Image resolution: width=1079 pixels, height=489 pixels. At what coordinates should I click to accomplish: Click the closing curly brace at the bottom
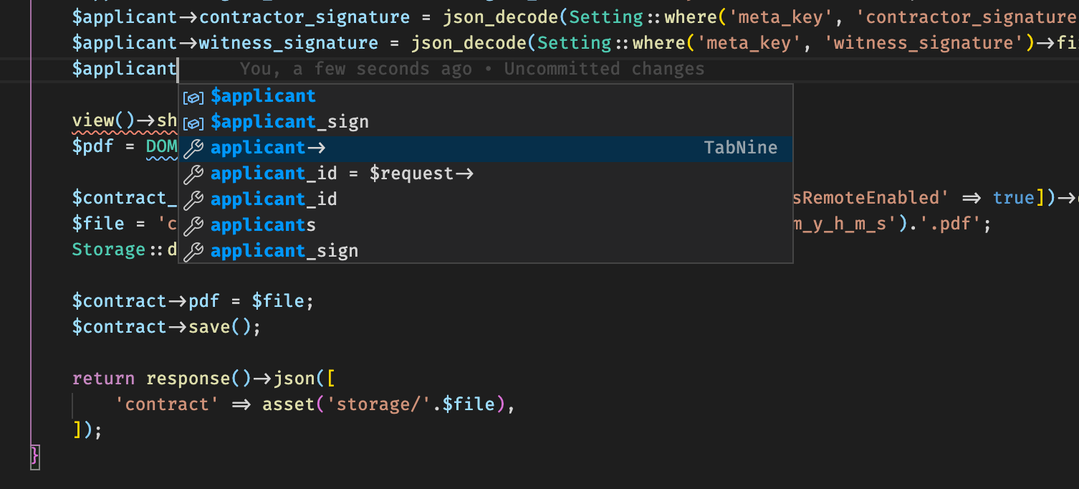point(35,456)
